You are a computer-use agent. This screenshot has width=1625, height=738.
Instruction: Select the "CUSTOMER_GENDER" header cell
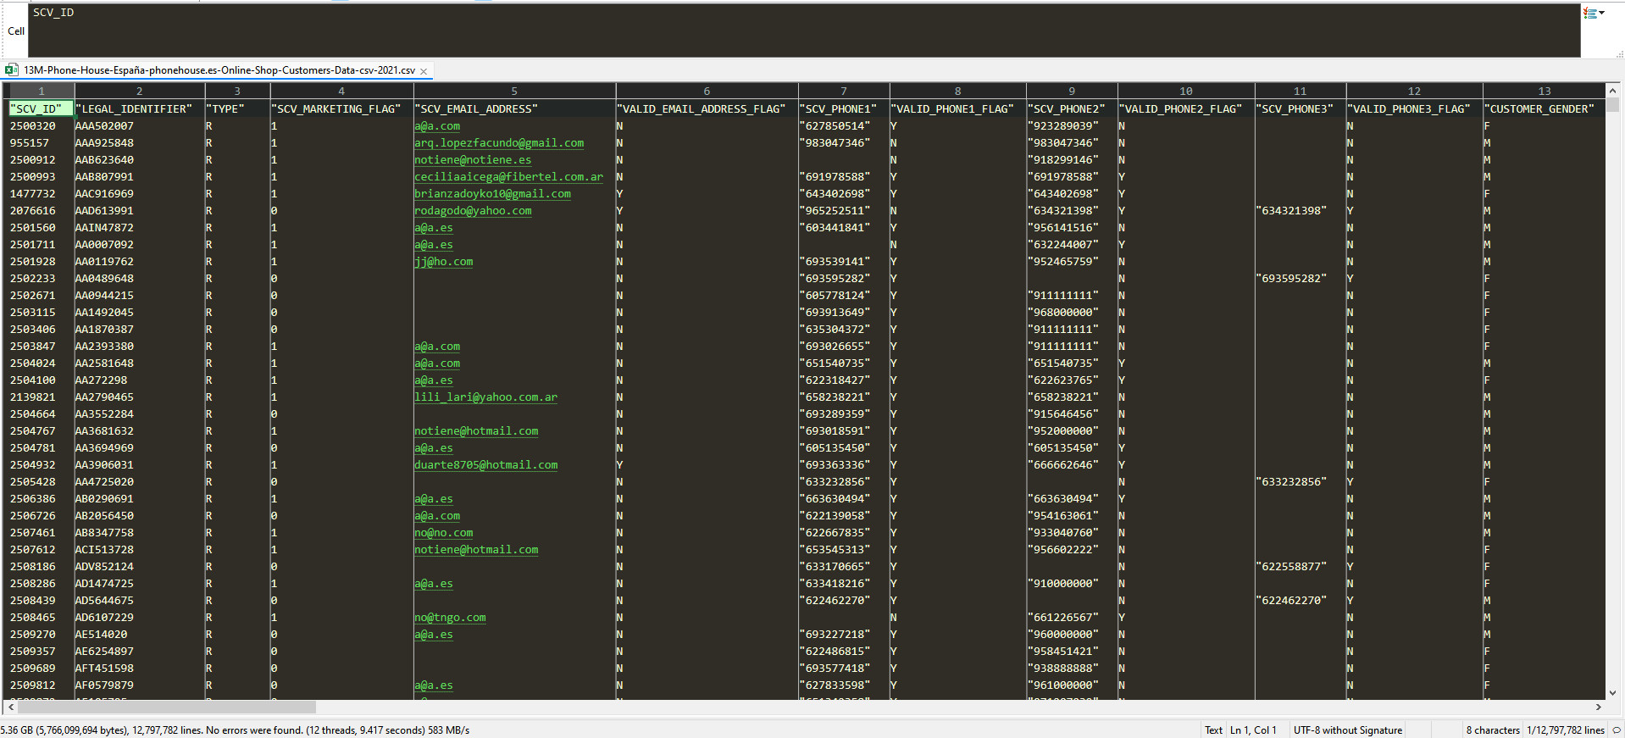(1544, 109)
